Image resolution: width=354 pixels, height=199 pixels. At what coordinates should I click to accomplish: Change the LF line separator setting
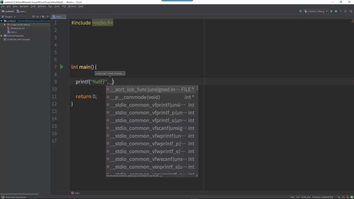pos(298,197)
